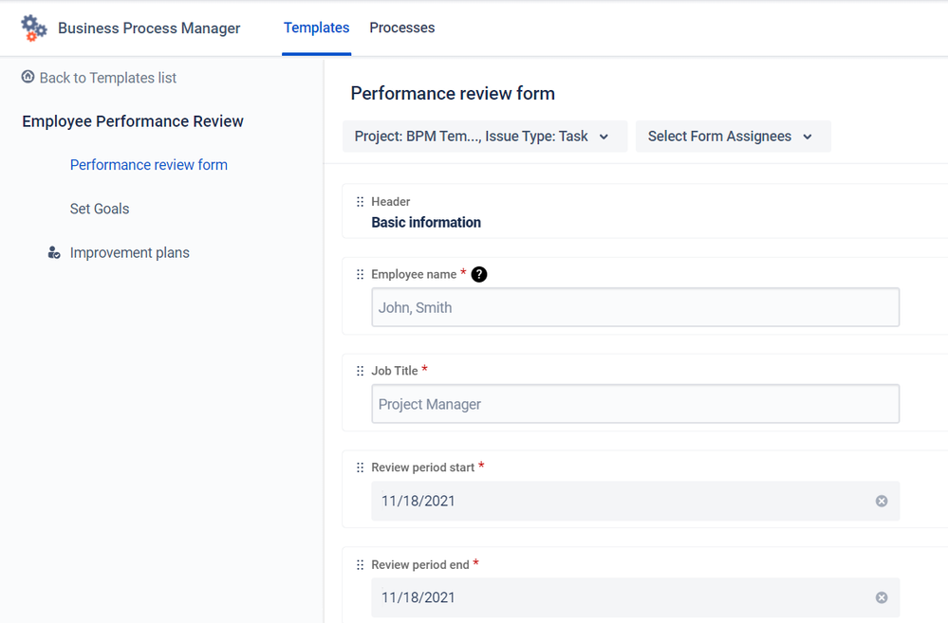Screen dimensions: 948x623
Task: Open the help question mark beside Employee name
Action: coord(479,274)
